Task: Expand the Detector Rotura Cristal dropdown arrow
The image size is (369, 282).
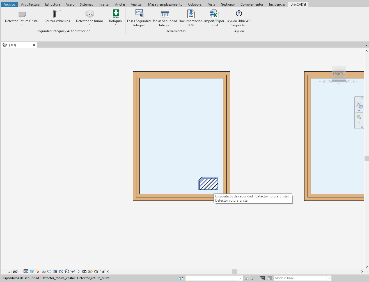Action: [x=22, y=24]
